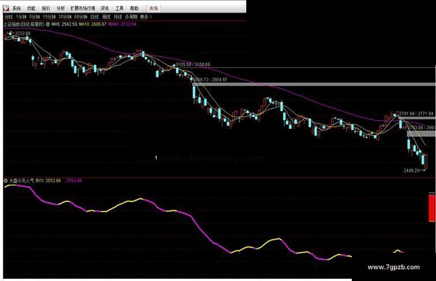The image size is (436, 281).
Task: Switch to the 多周期 tab
Action: [131, 17]
